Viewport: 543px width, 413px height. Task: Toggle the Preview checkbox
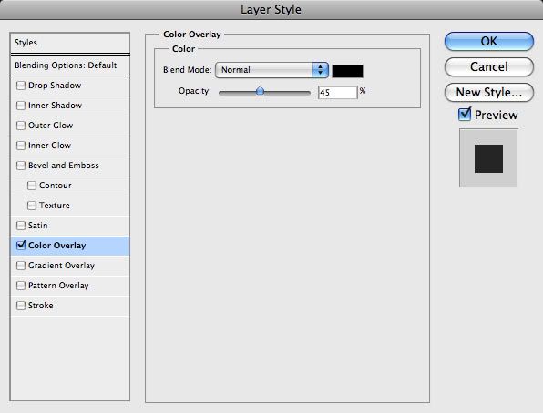[465, 114]
